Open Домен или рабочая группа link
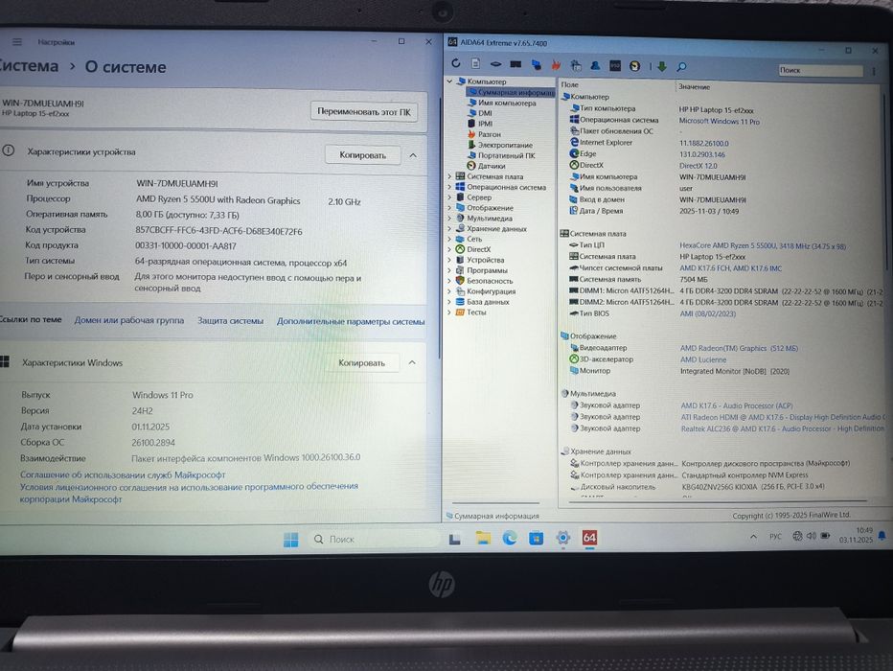 click(x=129, y=320)
